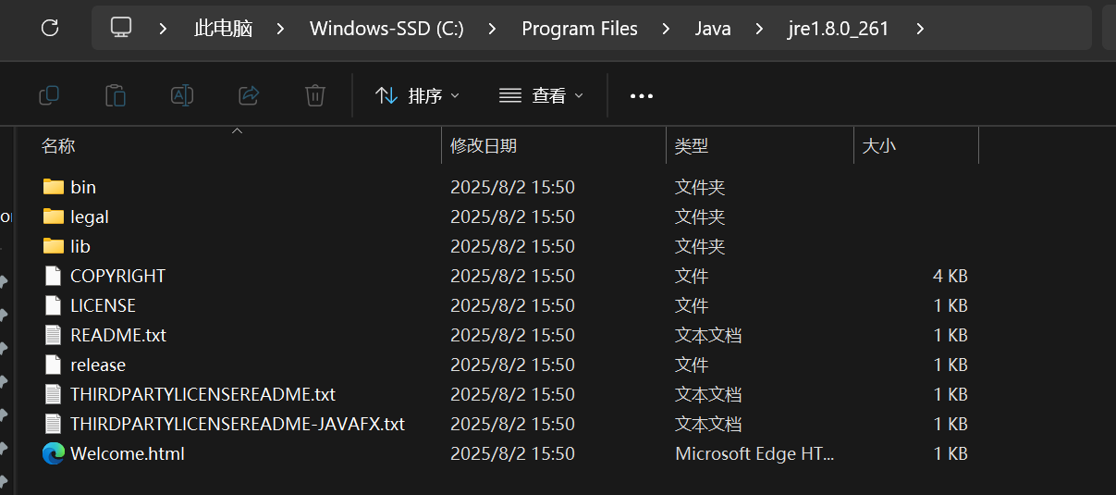Go to 此电脑 in the address bar

pos(223,29)
